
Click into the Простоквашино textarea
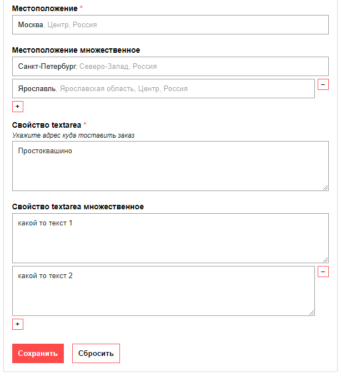[170, 166]
